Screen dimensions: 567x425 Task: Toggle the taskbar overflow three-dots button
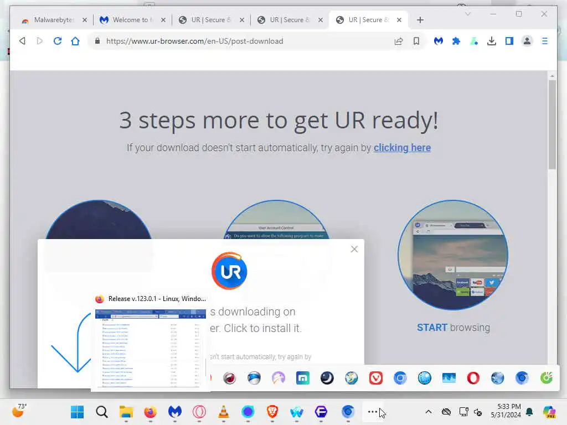[x=373, y=412]
